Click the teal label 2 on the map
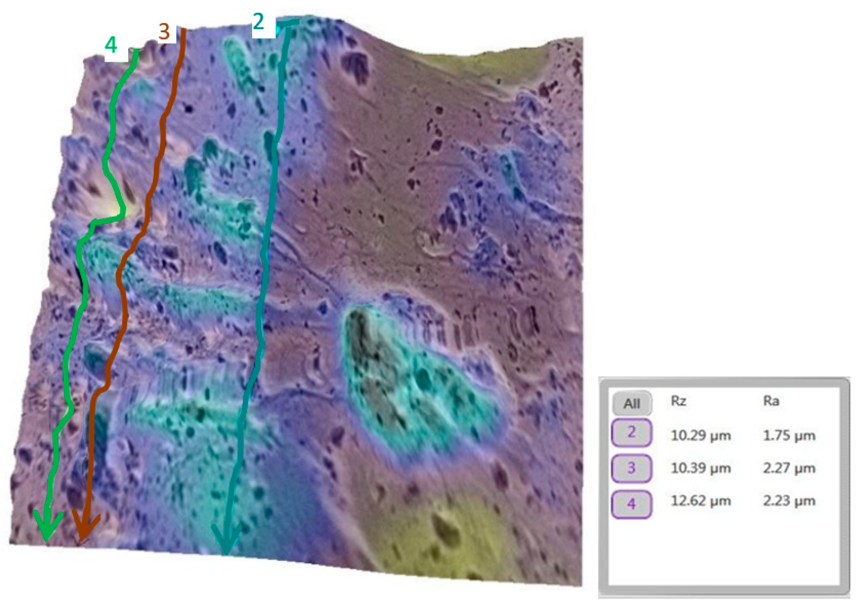860x615 pixels. point(258,22)
